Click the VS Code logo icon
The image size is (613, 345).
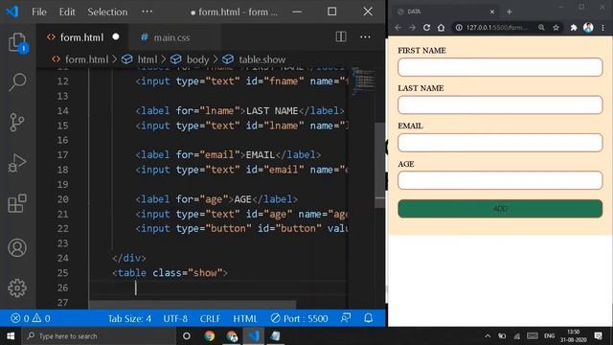point(11,11)
